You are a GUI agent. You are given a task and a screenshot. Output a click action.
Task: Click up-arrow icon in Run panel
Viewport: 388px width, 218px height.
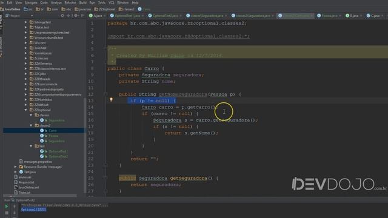[x=15, y=206]
